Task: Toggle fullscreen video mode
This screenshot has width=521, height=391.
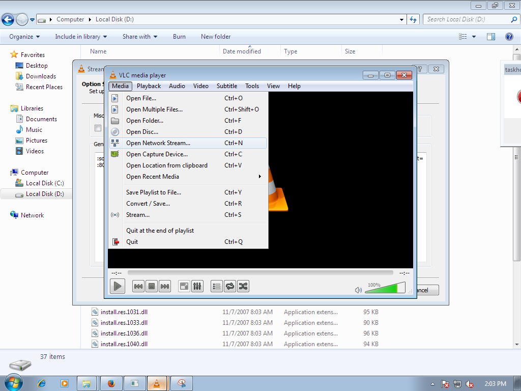Action: 183,286
